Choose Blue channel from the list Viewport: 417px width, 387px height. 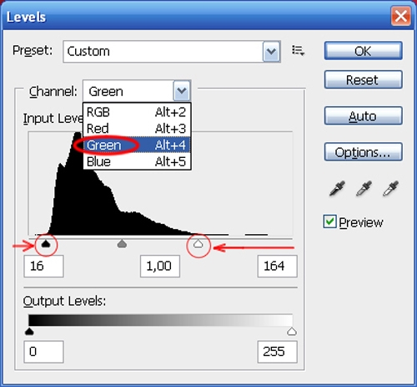pyautogui.click(x=137, y=161)
